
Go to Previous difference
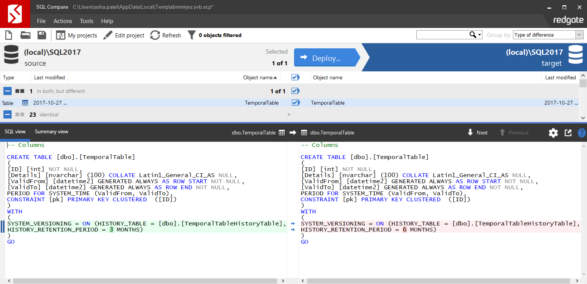click(x=514, y=133)
